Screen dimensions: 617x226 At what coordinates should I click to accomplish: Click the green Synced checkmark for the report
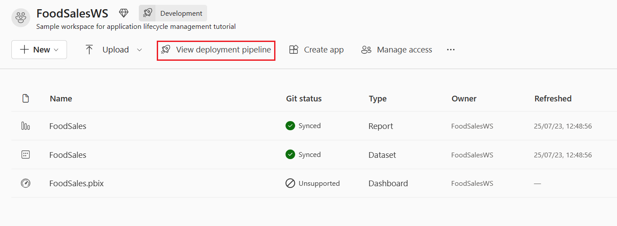290,126
